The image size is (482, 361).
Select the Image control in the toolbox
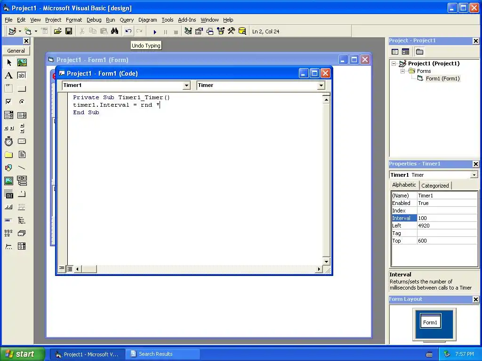tap(9, 181)
